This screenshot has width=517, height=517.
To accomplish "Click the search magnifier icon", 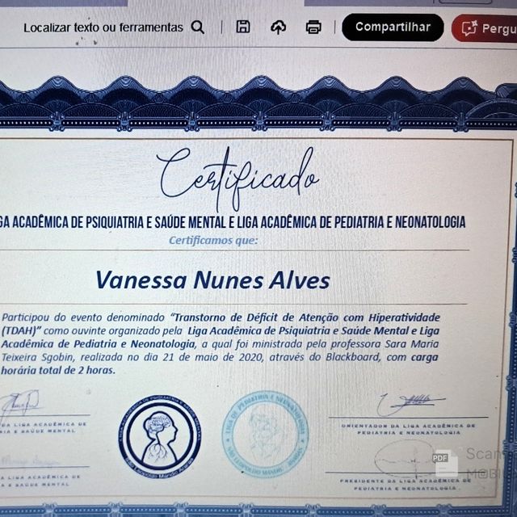I will tap(197, 27).
